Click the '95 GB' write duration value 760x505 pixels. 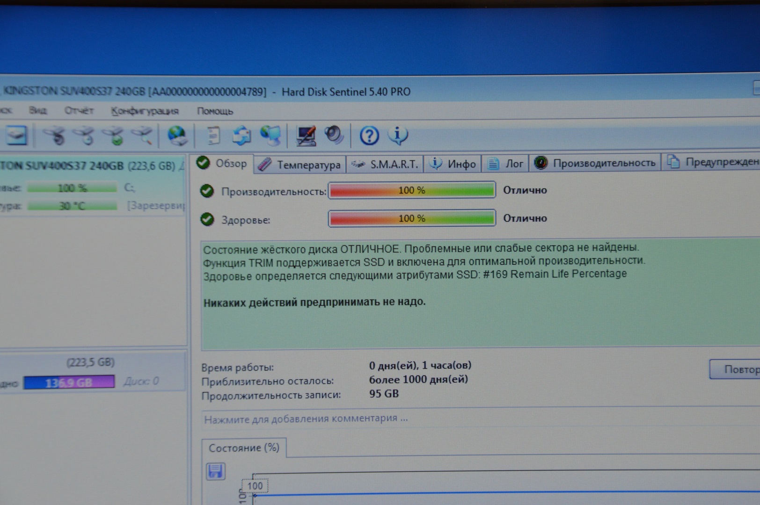384,394
